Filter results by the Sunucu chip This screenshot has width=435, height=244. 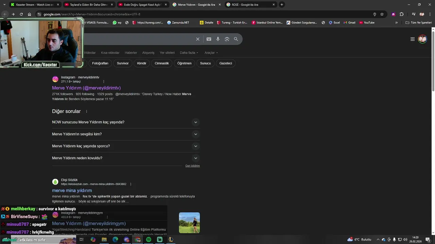(205, 63)
